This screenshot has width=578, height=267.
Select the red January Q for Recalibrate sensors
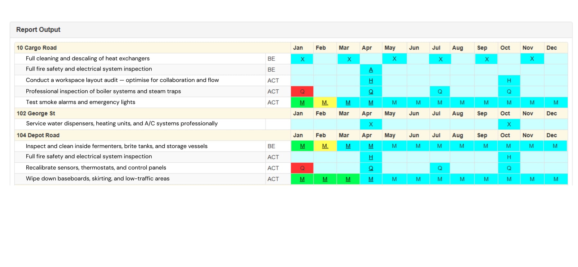click(302, 168)
